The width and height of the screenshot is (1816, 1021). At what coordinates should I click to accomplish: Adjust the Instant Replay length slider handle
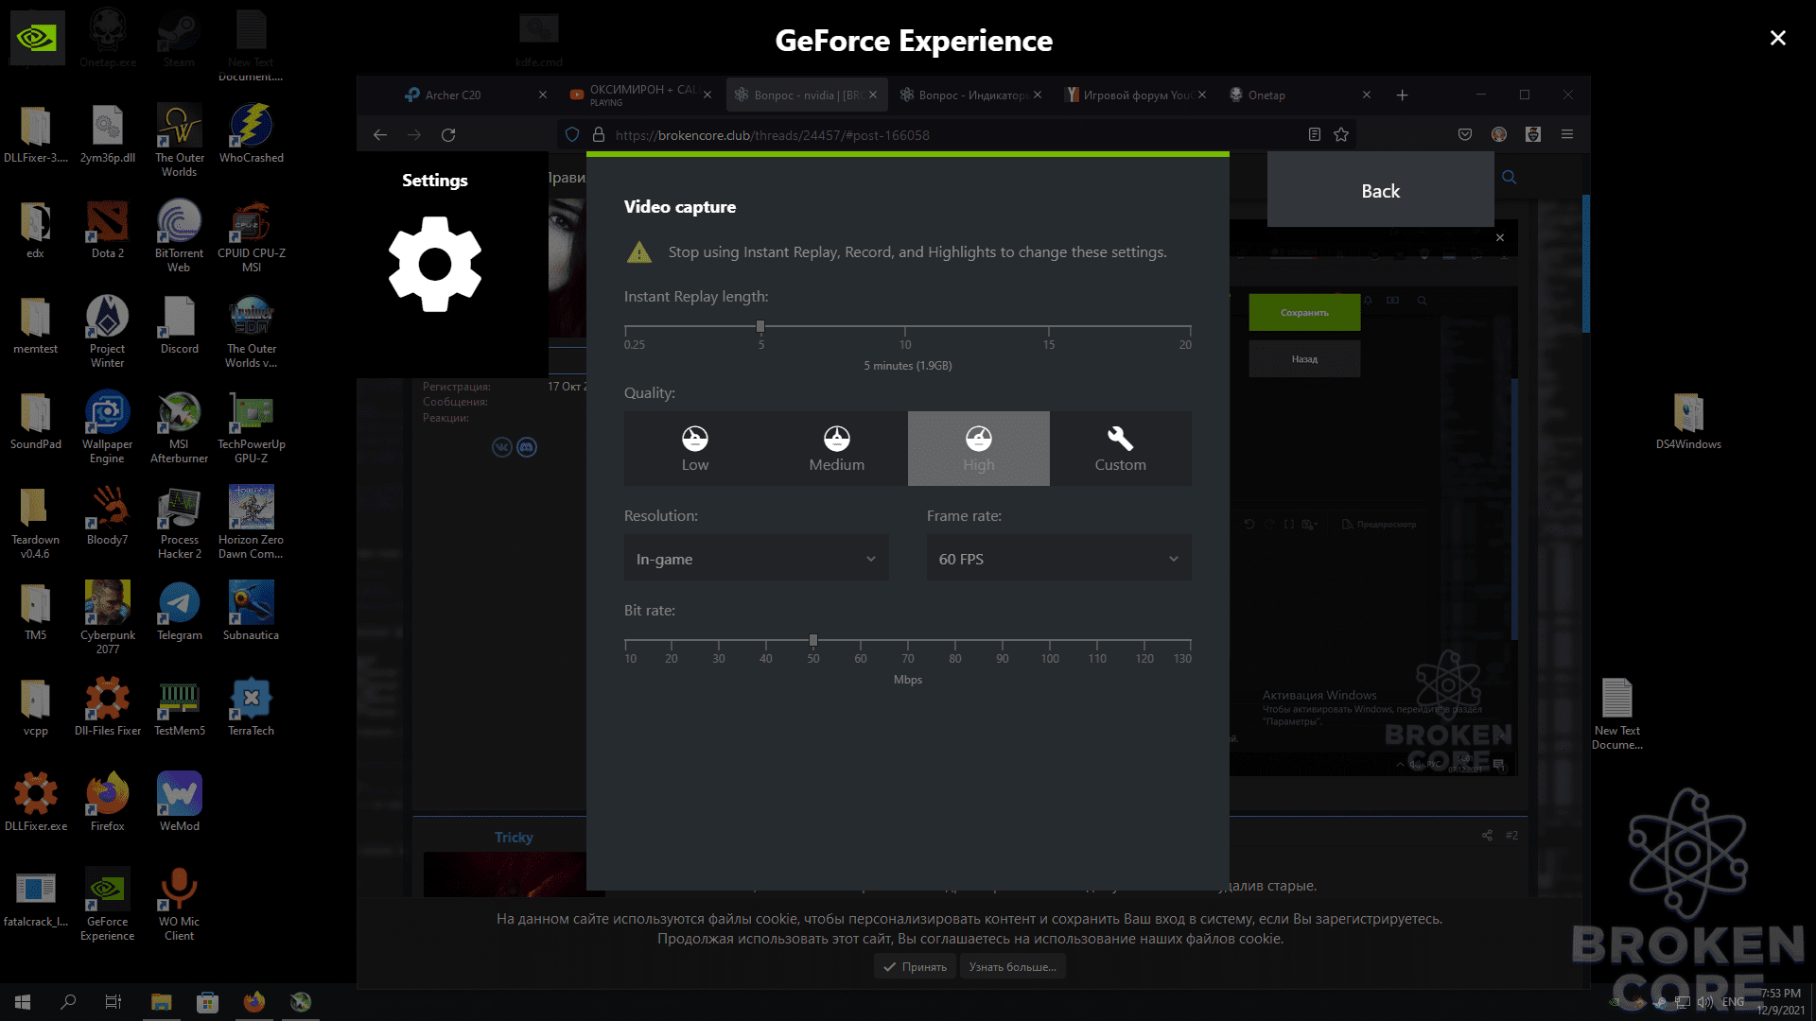[x=760, y=326]
